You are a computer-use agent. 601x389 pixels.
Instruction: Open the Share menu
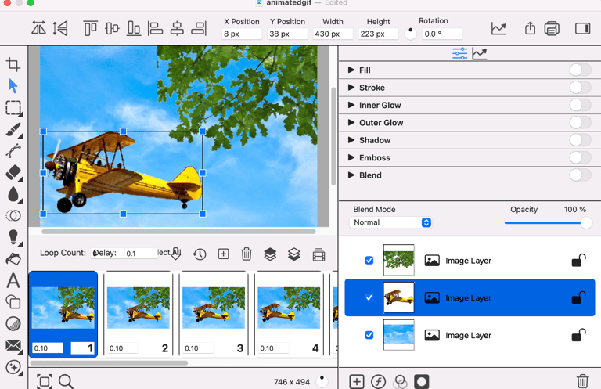[530, 28]
